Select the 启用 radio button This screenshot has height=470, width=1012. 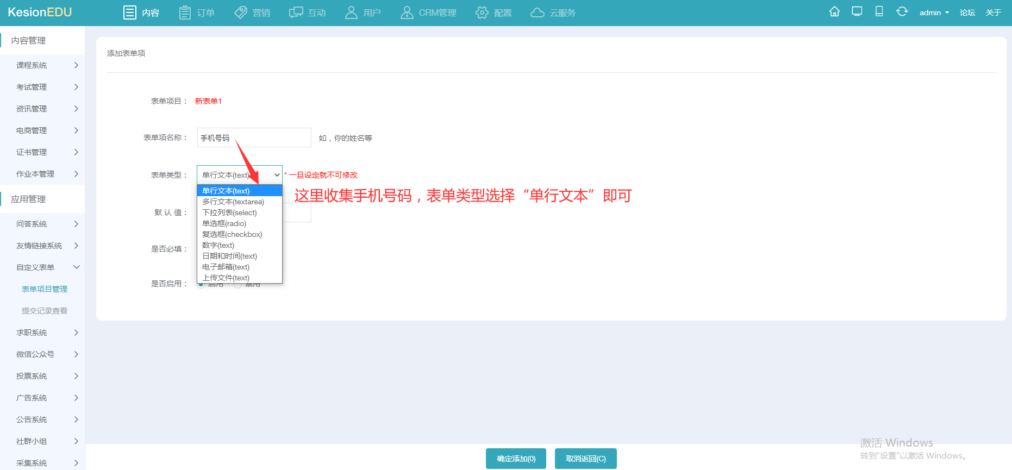coord(201,284)
